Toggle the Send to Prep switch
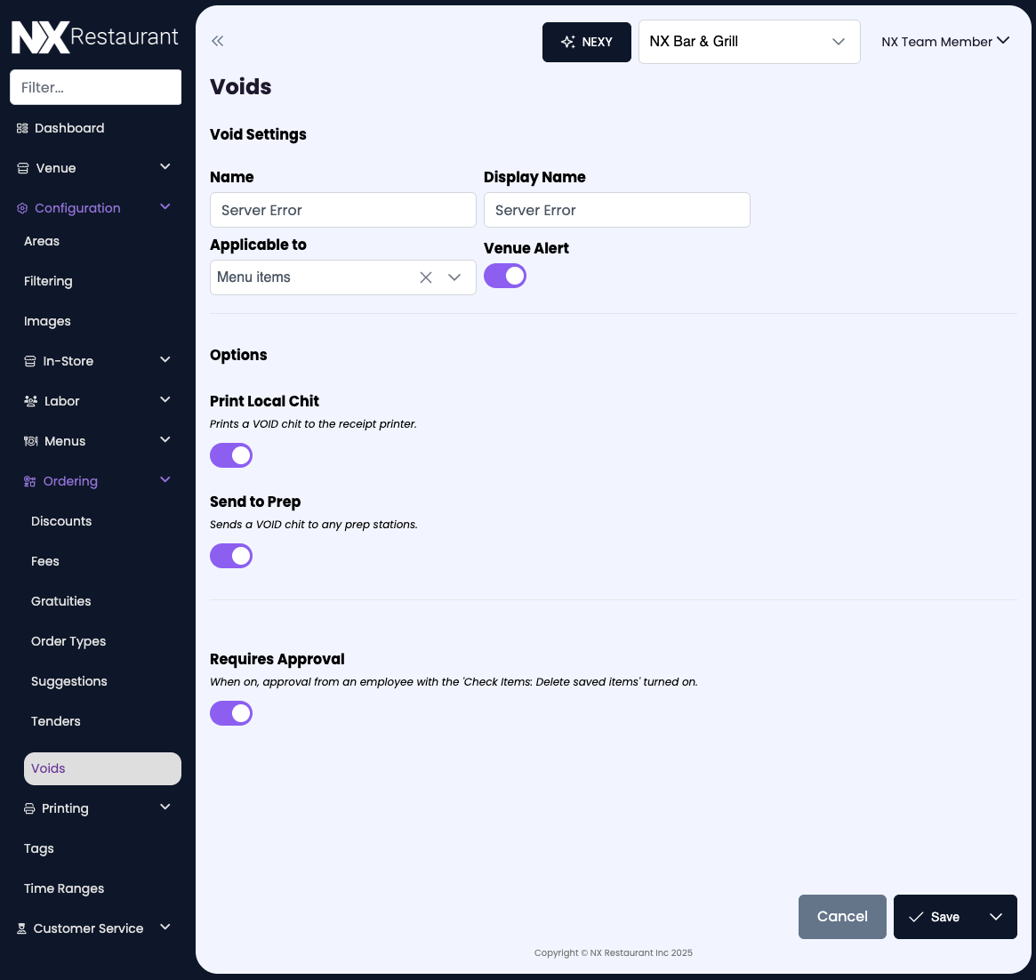This screenshot has height=980, width=1036. coord(231,556)
